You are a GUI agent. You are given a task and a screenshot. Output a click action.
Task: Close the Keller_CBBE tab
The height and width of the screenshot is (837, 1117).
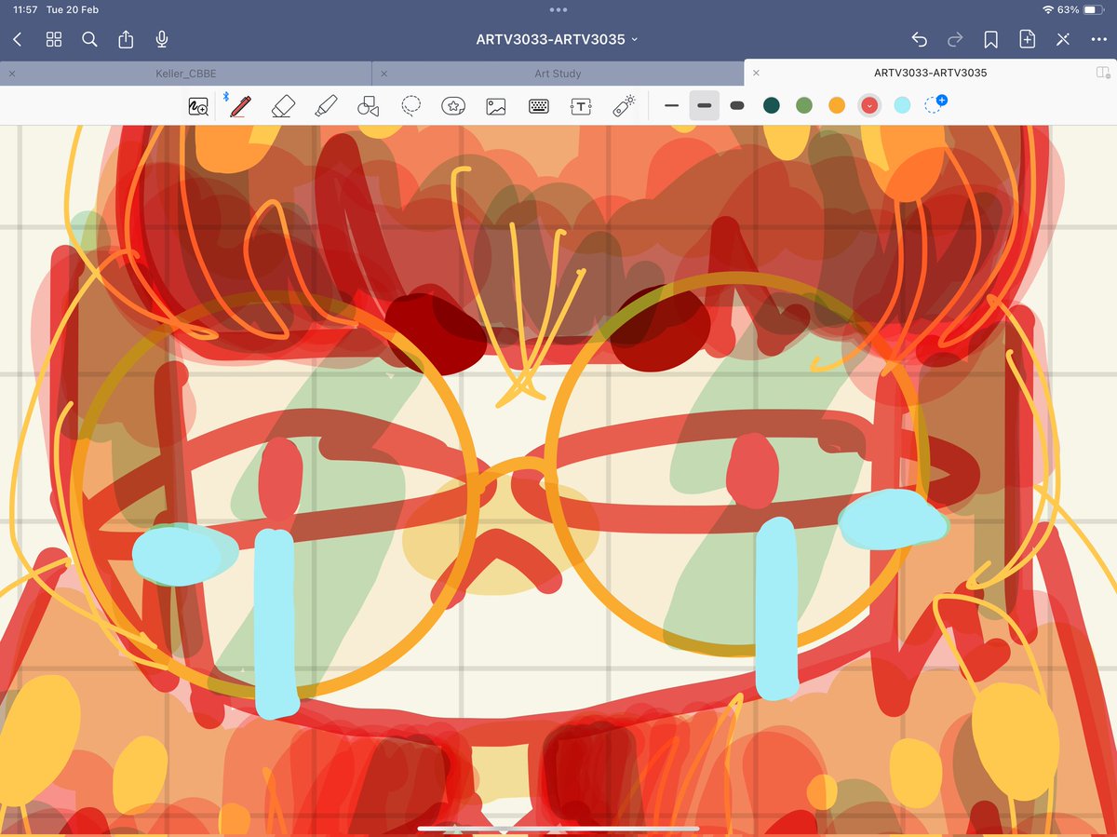[x=11, y=73]
